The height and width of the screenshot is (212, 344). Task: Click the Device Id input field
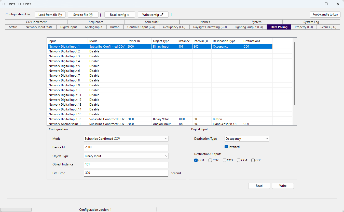126,147
